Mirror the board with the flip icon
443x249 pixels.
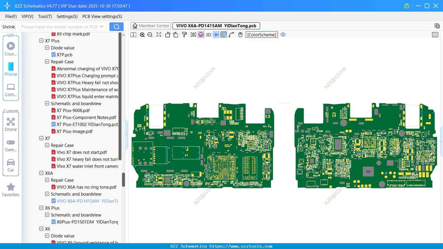pyautogui.click(x=193, y=35)
